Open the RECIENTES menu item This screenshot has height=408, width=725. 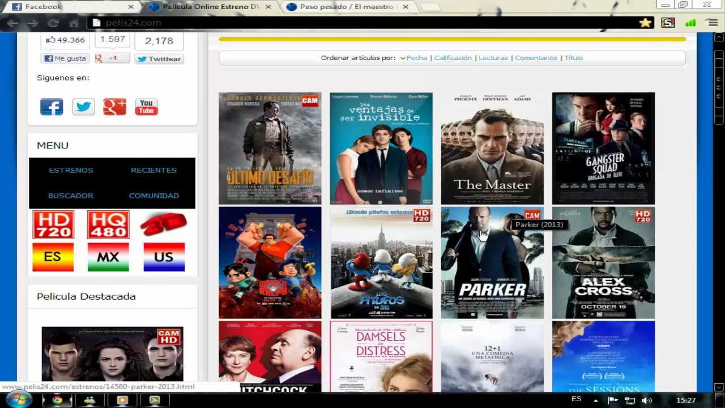pos(153,170)
